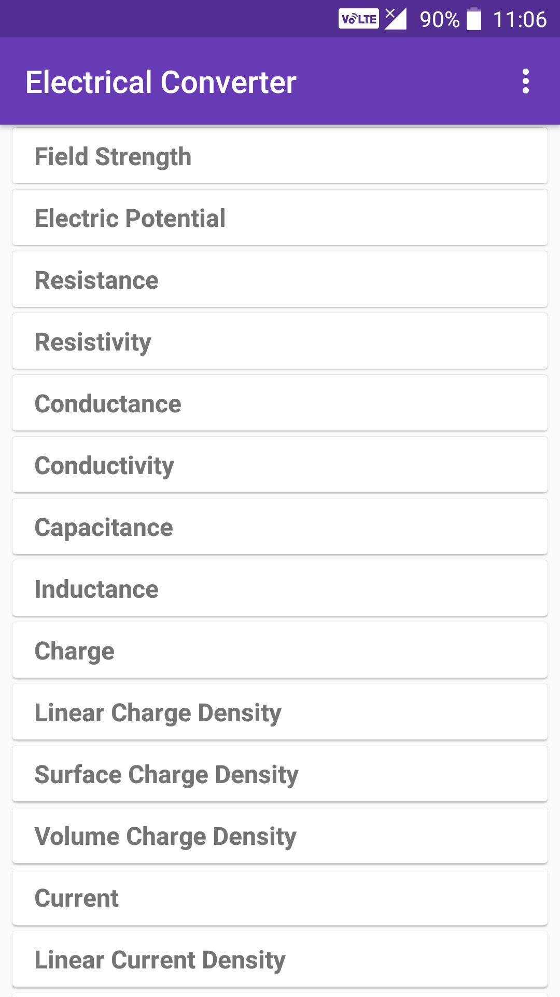
Task: Tap the battery icon in status bar
Action: [474, 19]
